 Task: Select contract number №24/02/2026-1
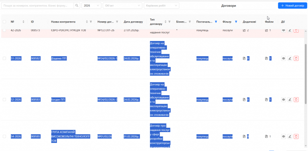107,58
